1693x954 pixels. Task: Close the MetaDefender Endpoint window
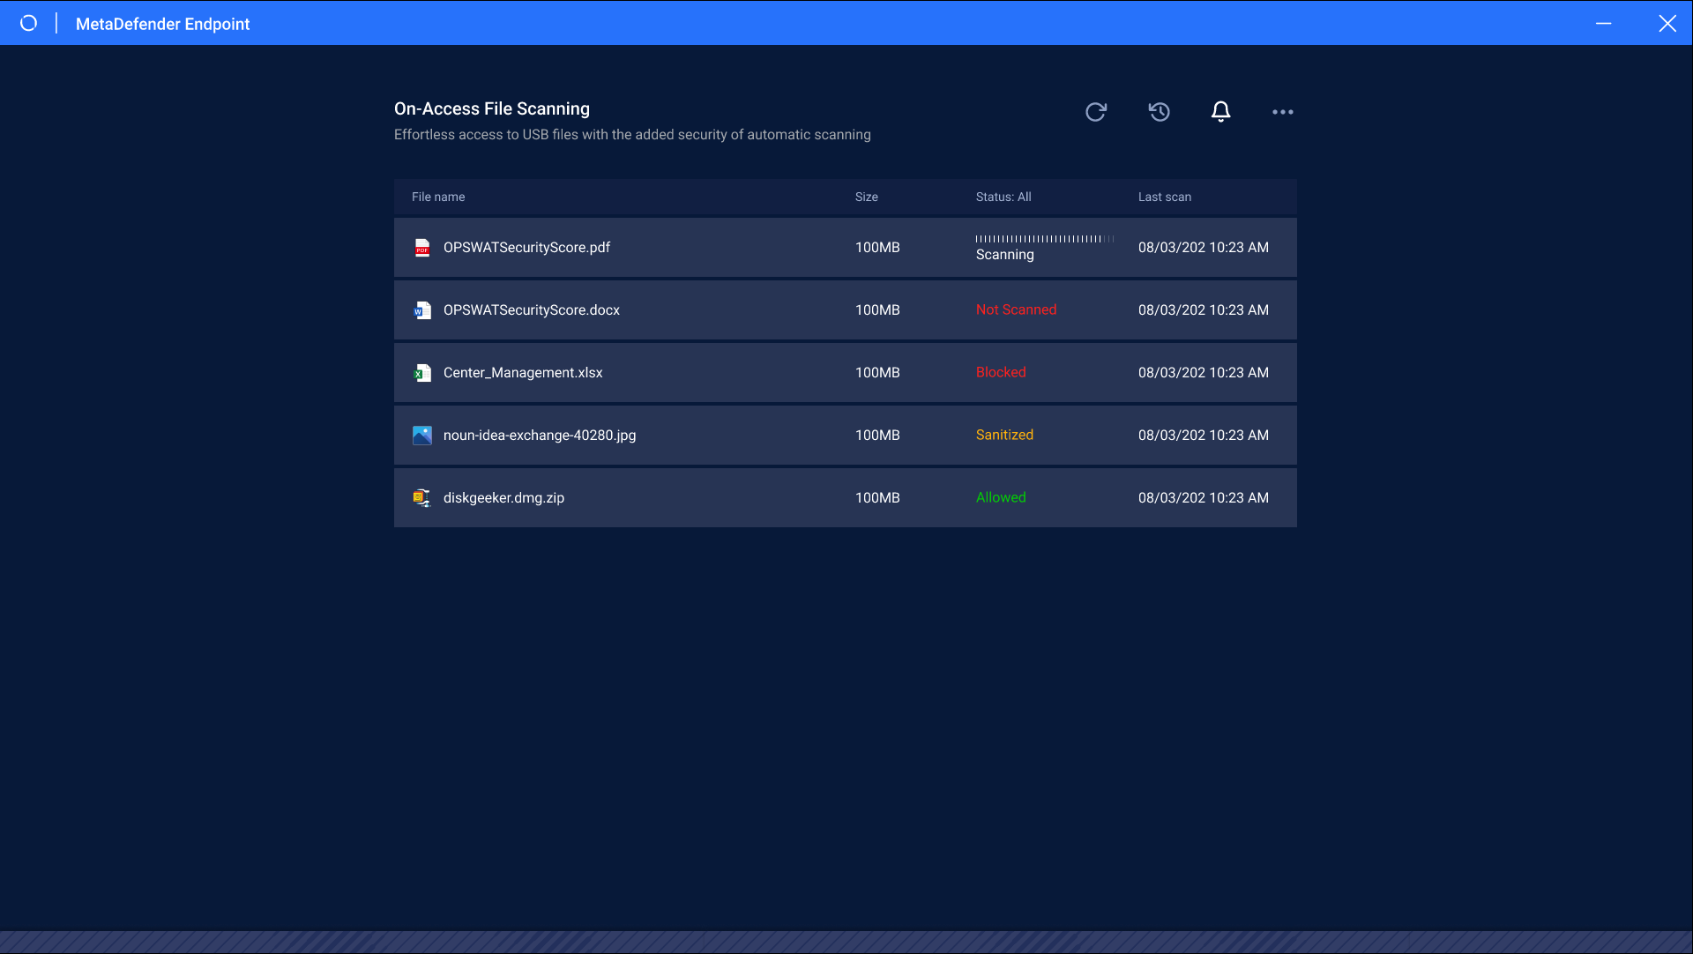(x=1667, y=23)
